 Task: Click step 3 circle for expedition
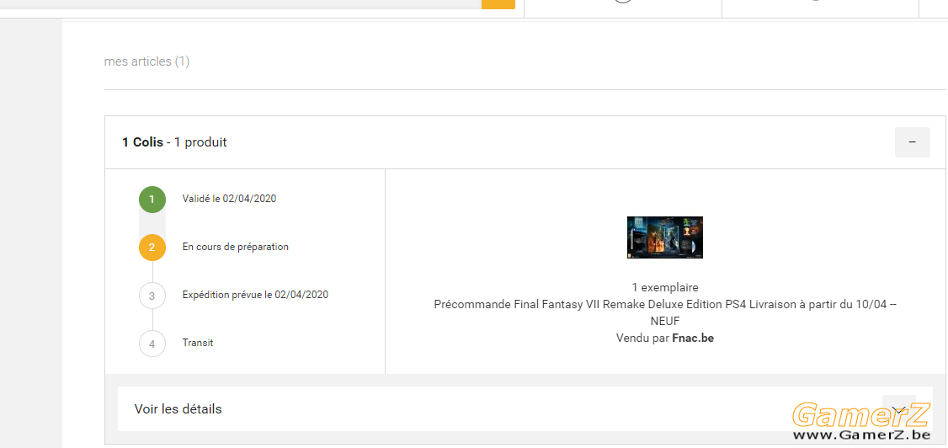[152, 296]
